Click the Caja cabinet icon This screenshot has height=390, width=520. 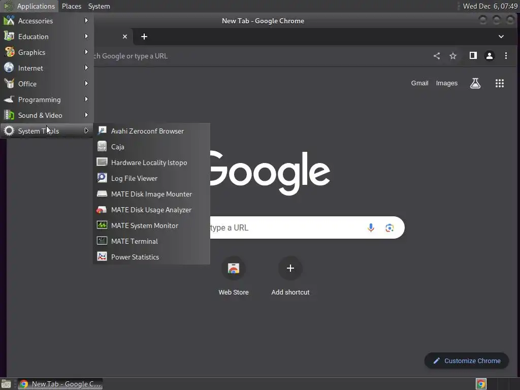click(x=102, y=146)
